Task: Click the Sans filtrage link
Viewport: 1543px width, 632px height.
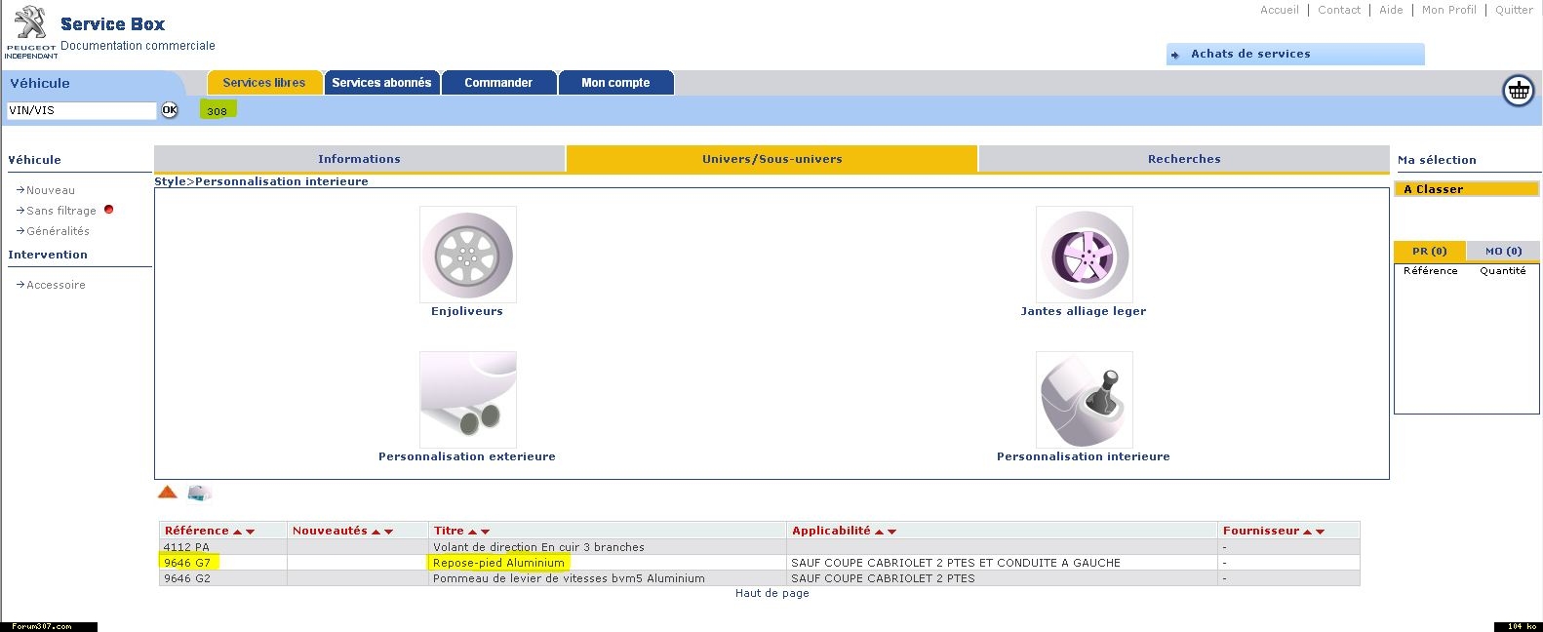Action: point(61,211)
